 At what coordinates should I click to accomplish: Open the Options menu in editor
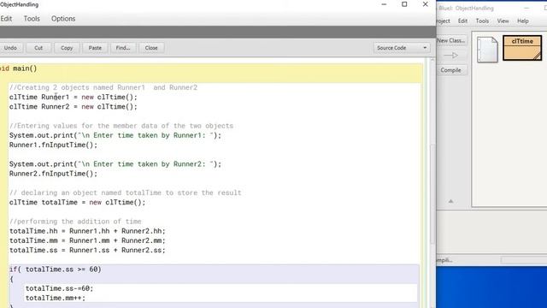pyautogui.click(x=63, y=19)
